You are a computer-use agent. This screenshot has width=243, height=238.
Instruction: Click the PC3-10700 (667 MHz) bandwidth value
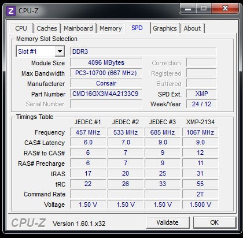(x=106, y=73)
